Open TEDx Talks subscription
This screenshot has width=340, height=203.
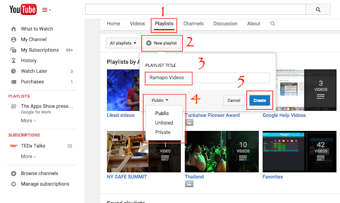[33, 146]
